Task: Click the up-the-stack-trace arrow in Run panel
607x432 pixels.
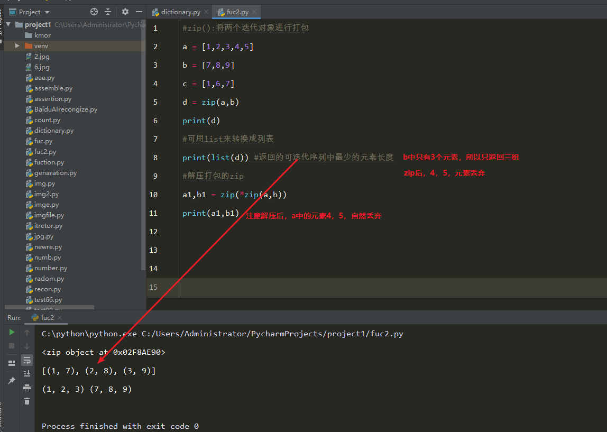Action: point(27,333)
